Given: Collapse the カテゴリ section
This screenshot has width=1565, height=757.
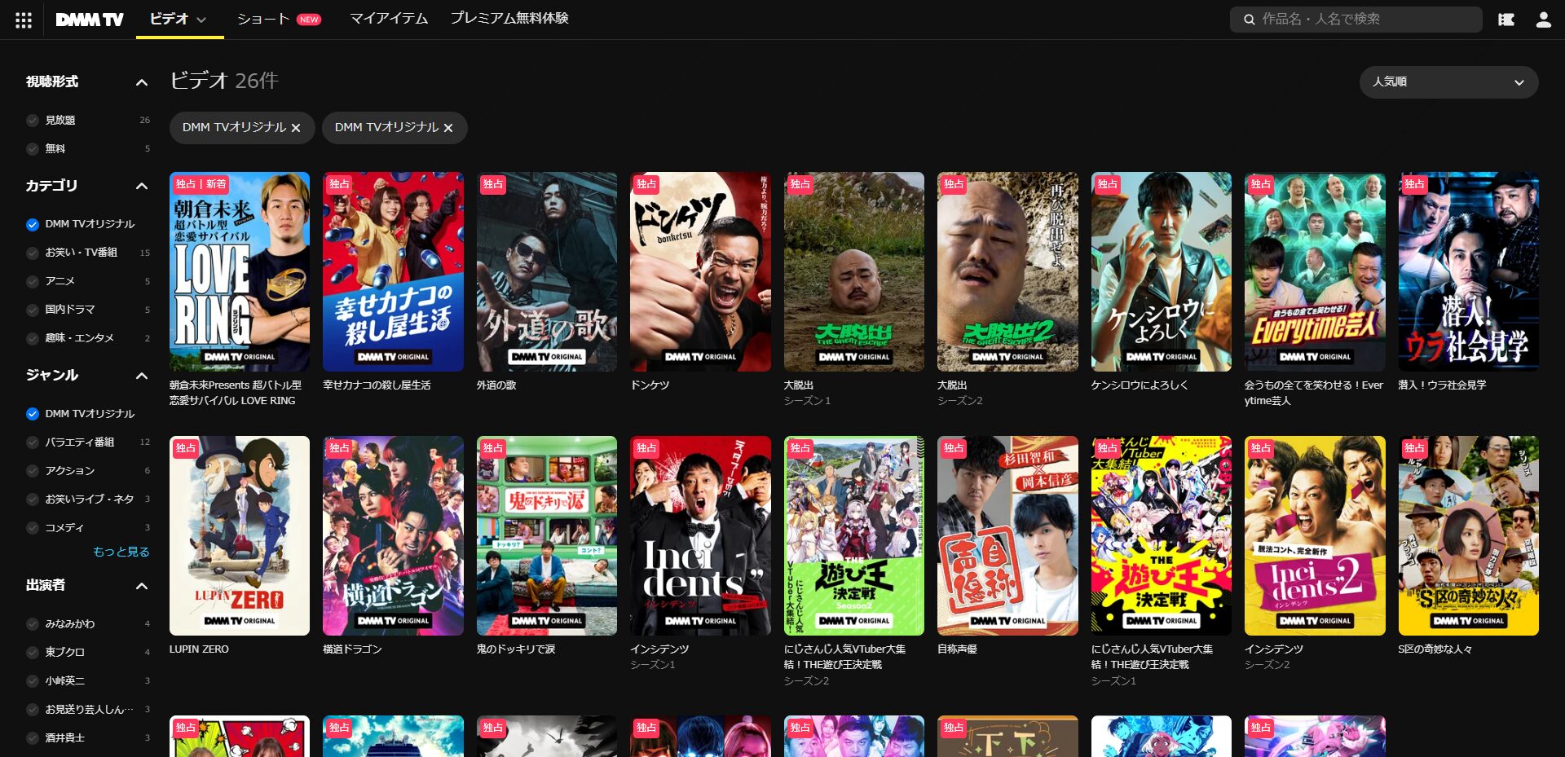Looking at the screenshot, I should click(x=142, y=187).
